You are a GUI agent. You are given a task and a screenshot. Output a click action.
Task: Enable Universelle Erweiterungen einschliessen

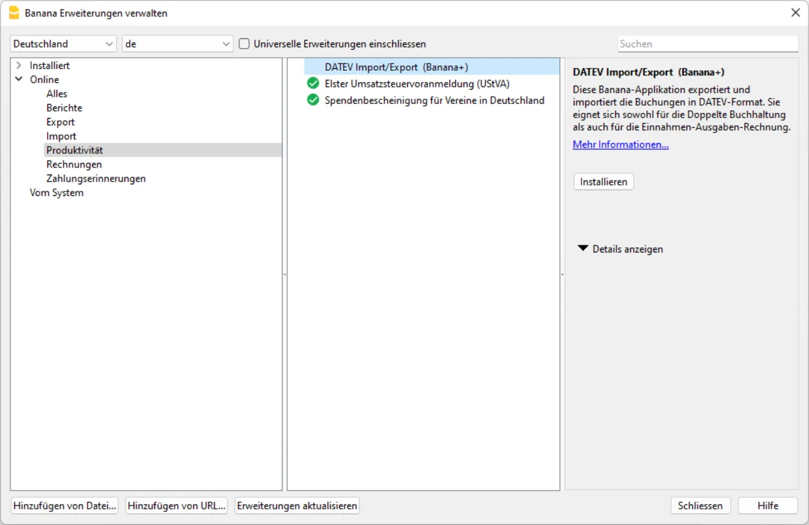point(243,43)
